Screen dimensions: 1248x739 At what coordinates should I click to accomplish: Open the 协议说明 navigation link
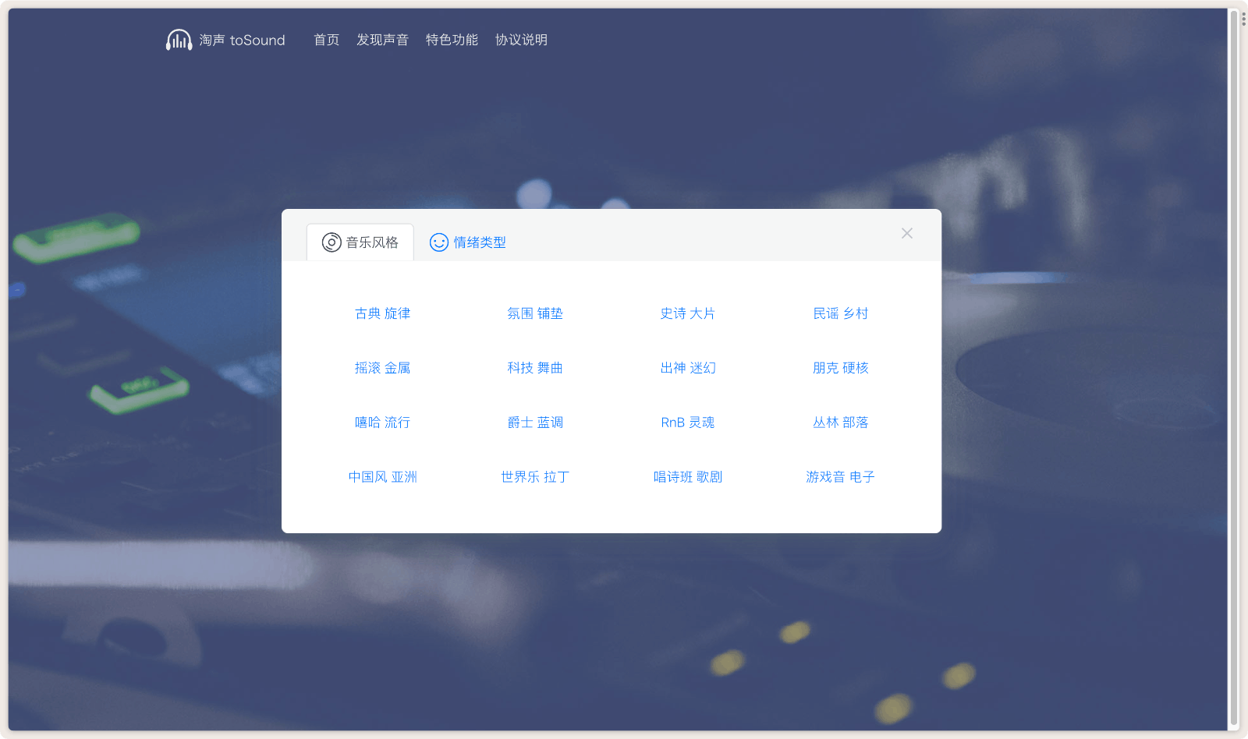(x=521, y=40)
